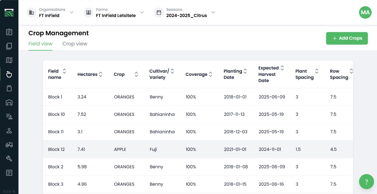Expand the Farms FT InField Letsitele dropdown
Screen dimensions: 377x194
point(142,12)
